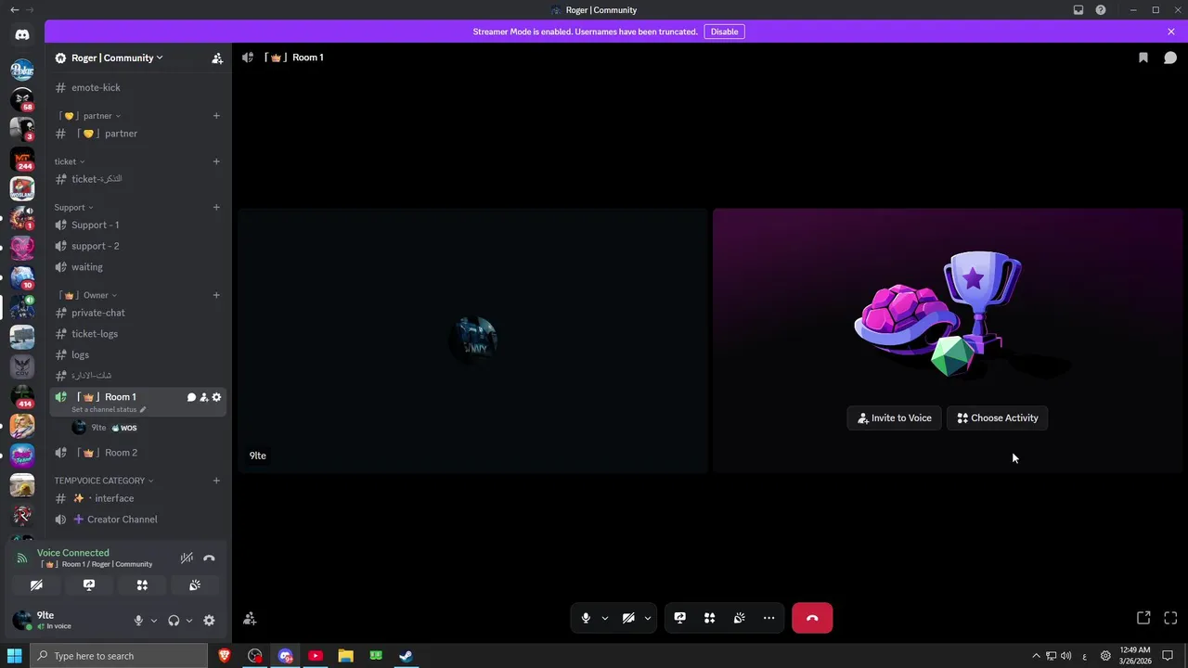The width and height of the screenshot is (1188, 668).
Task: Launch activities from the call control bar
Action: [710, 618]
